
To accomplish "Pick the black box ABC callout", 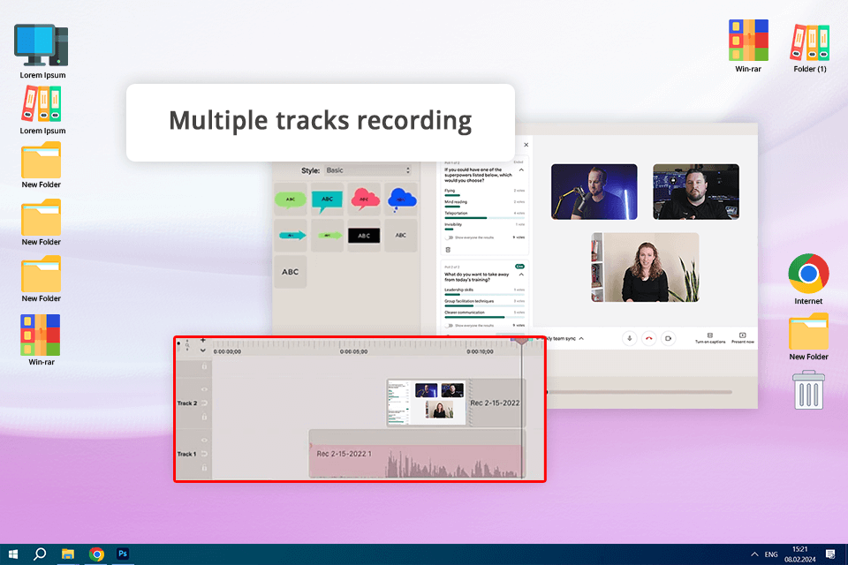I will (x=364, y=235).
